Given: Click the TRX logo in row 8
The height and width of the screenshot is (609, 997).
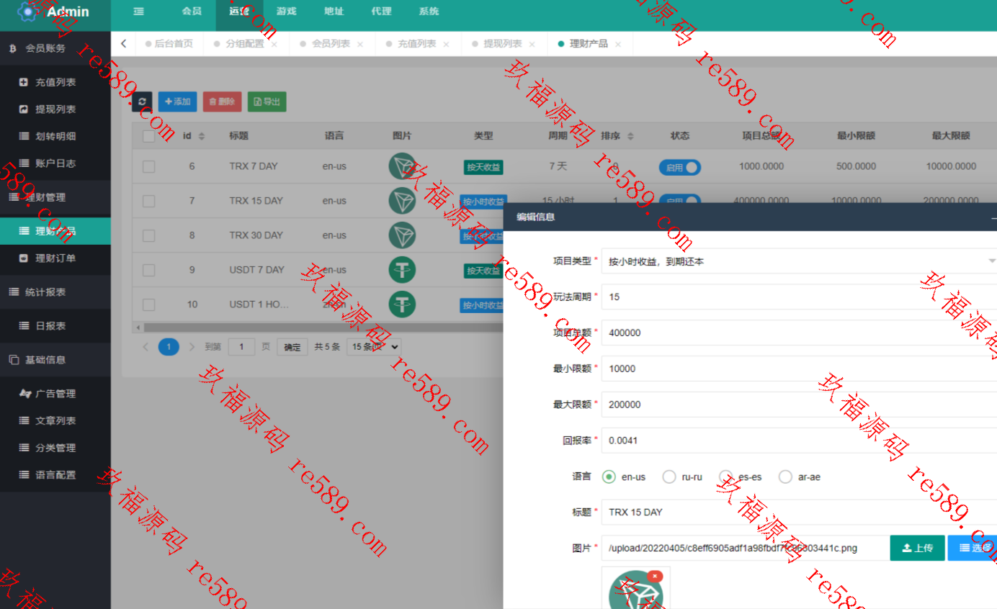Looking at the screenshot, I should 403,235.
